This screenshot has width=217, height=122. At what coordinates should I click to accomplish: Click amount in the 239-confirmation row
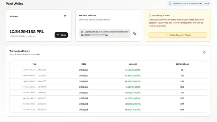[x=133, y=81]
